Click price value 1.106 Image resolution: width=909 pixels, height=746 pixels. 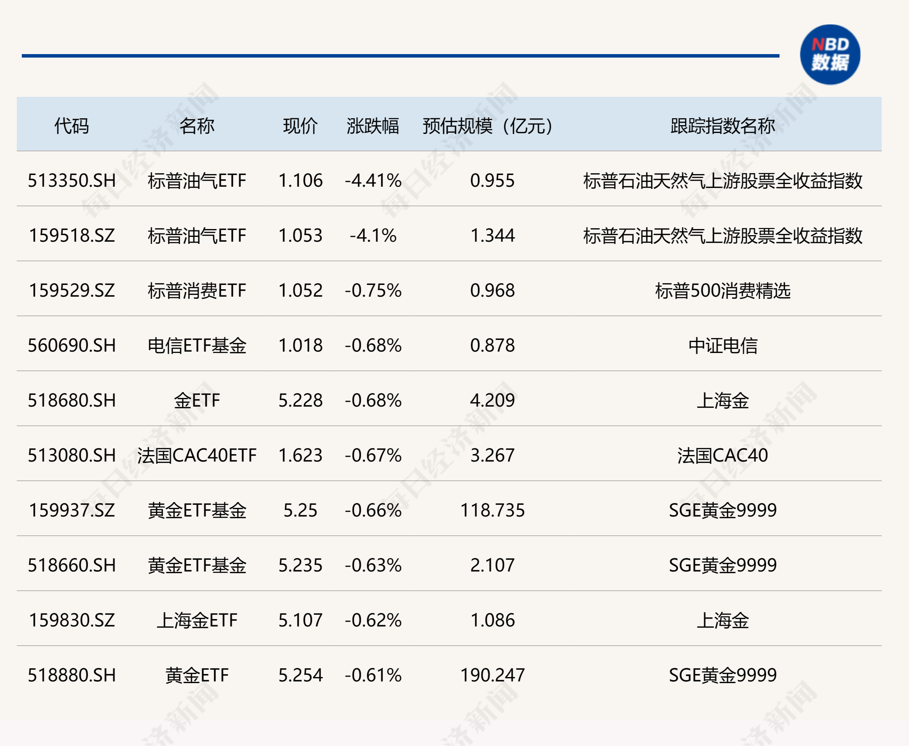coord(301,181)
